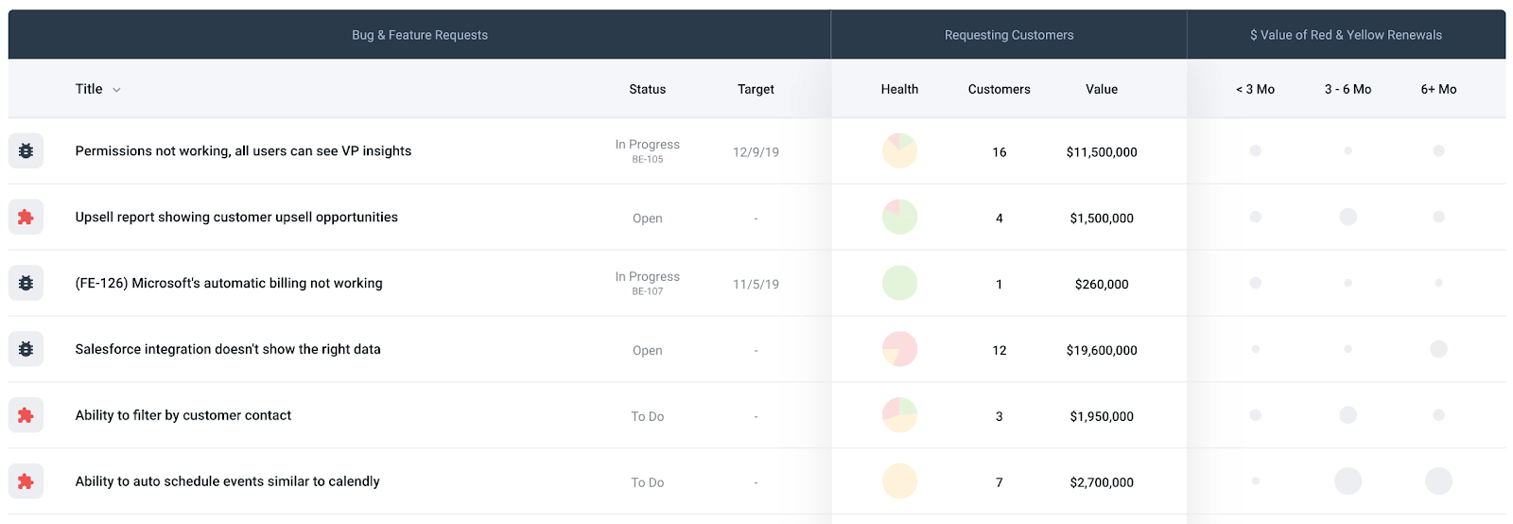The width and height of the screenshot is (1513, 524).
Task: Click health pie chart for Permissions row
Action: point(899,151)
